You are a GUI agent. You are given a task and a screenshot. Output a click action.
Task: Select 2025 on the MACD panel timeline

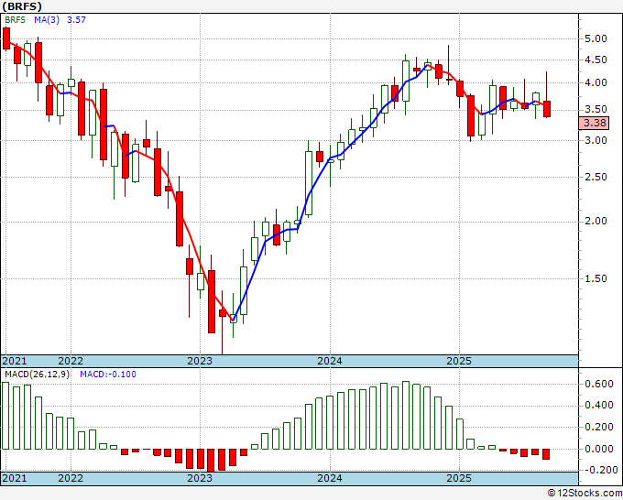pos(459,478)
